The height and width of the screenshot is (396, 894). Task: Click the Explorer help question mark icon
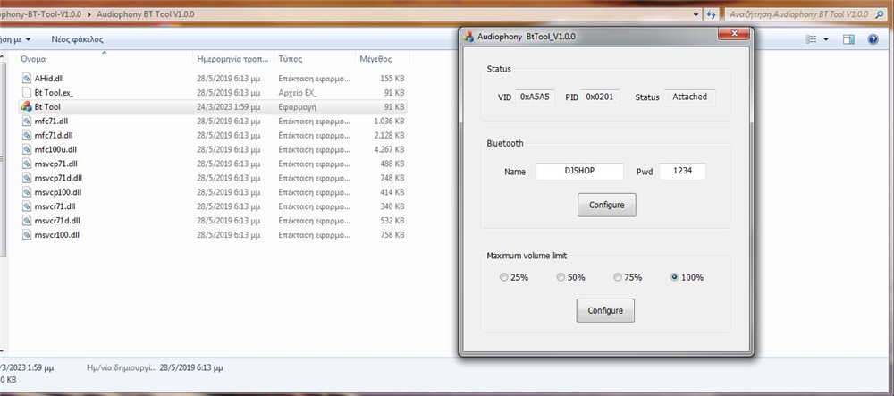(873, 39)
